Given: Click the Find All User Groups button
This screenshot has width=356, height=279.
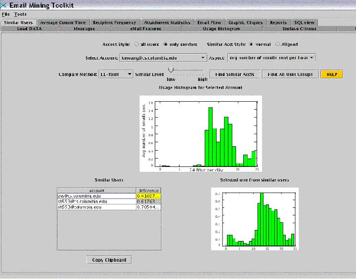Looking at the screenshot, I should (x=290, y=74).
